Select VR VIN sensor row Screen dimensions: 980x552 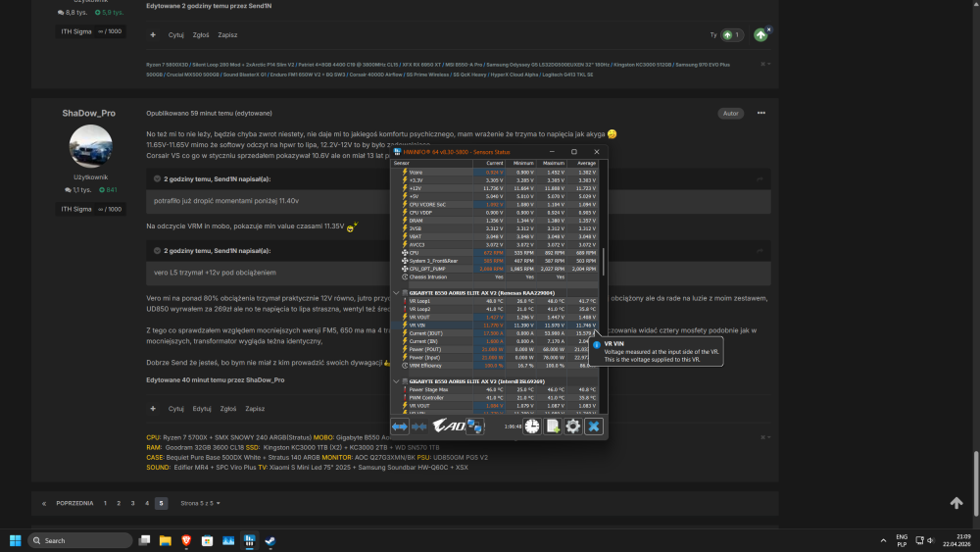[494, 326]
